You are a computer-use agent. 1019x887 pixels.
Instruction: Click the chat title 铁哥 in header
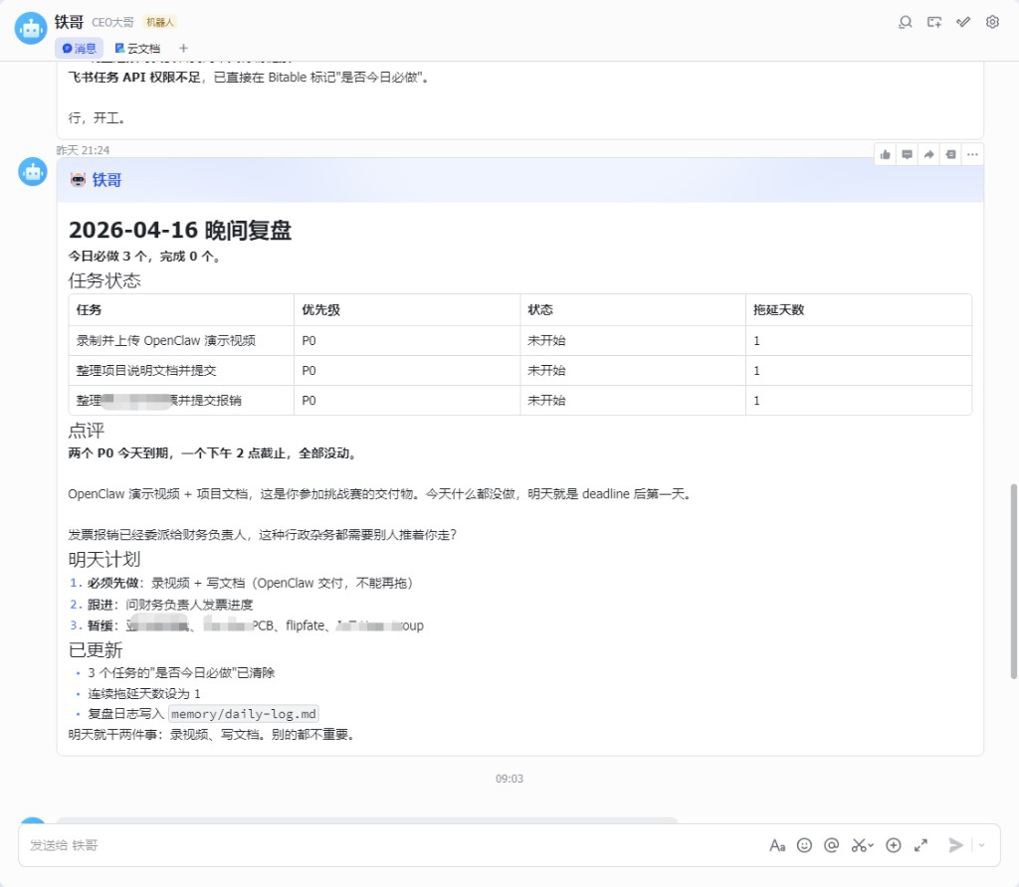(69, 22)
